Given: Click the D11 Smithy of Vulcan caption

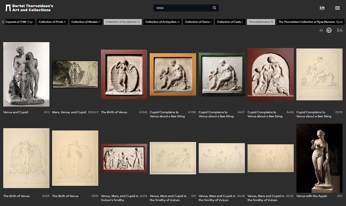Looking at the screenshot, I should click(168, 198).
